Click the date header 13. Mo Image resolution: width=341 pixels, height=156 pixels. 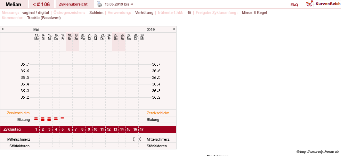click(36, 37)
